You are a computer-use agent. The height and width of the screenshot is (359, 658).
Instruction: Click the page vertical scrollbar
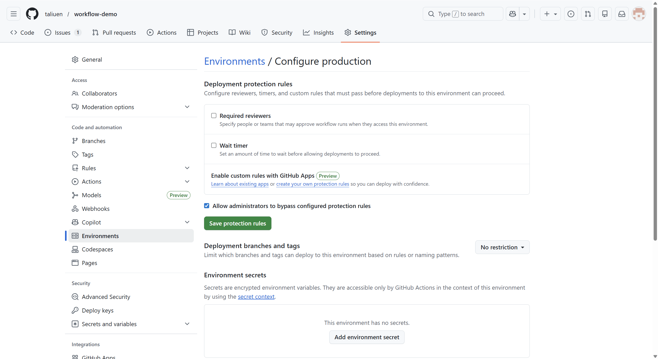coord(655,123)
